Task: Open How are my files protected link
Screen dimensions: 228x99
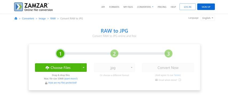Action: (x=62, y=83)
